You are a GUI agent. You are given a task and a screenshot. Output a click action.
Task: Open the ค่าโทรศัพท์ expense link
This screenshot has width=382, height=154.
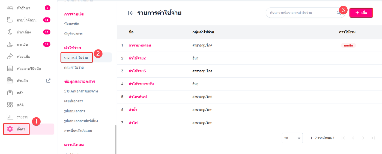[x=138, y=97]
